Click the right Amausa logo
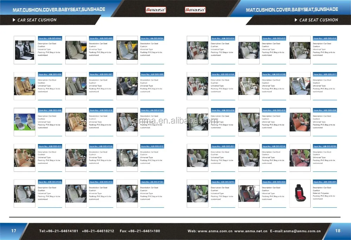This screenshot has width=351, height=240. pos(195,10)
